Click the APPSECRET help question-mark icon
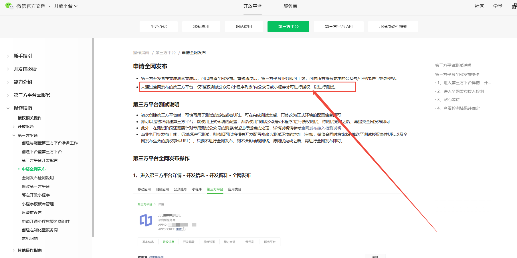The width and height of the screenshot is (517, 258). [184, 229]
